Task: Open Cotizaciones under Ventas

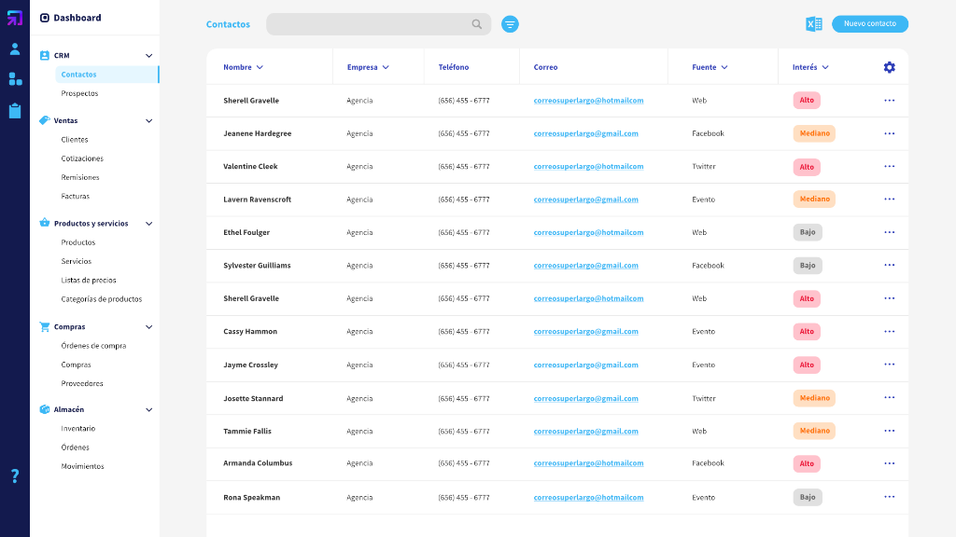Action: click(82, 158)
